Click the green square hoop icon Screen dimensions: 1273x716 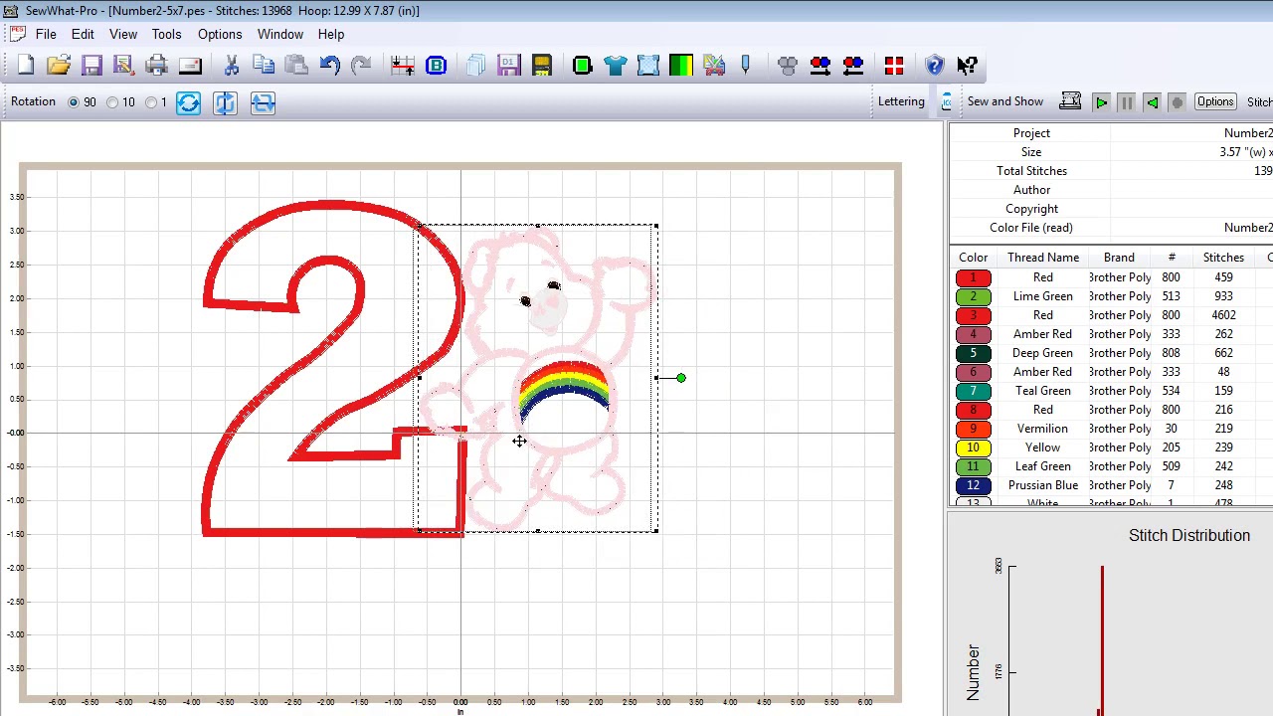pos(583,66)
